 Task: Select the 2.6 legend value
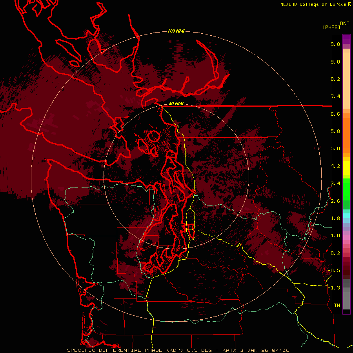click(x=335, y=201)
